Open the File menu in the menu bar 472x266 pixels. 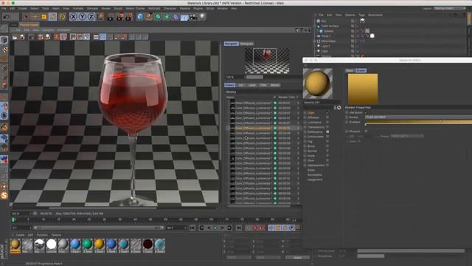click(4, 8)
